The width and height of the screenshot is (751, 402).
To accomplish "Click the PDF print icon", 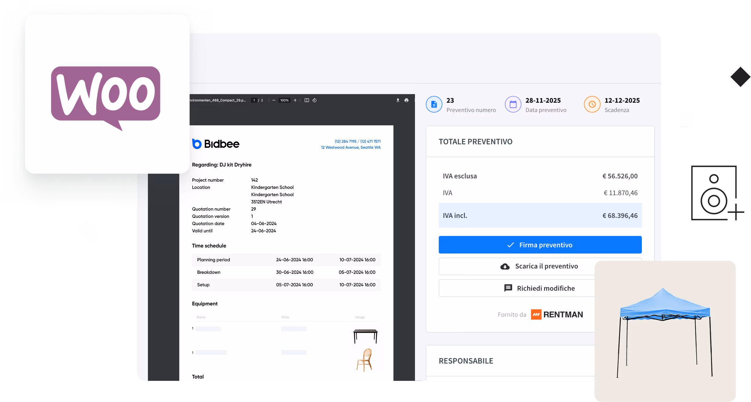I will pos(406,100).
